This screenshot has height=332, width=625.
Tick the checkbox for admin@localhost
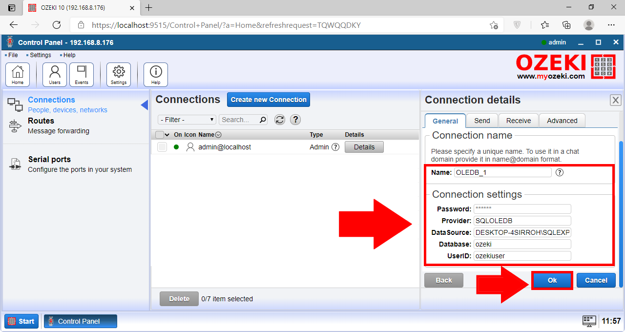pyautogui.click(x=162, y=147)
